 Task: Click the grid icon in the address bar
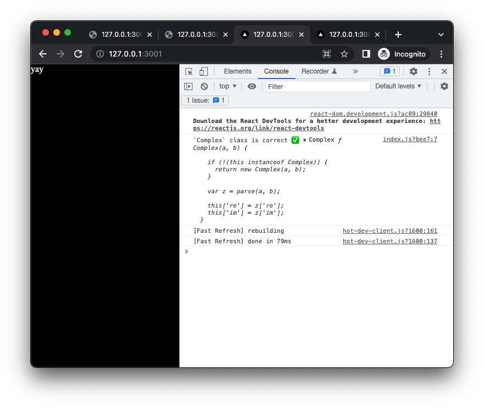[327, 54]
